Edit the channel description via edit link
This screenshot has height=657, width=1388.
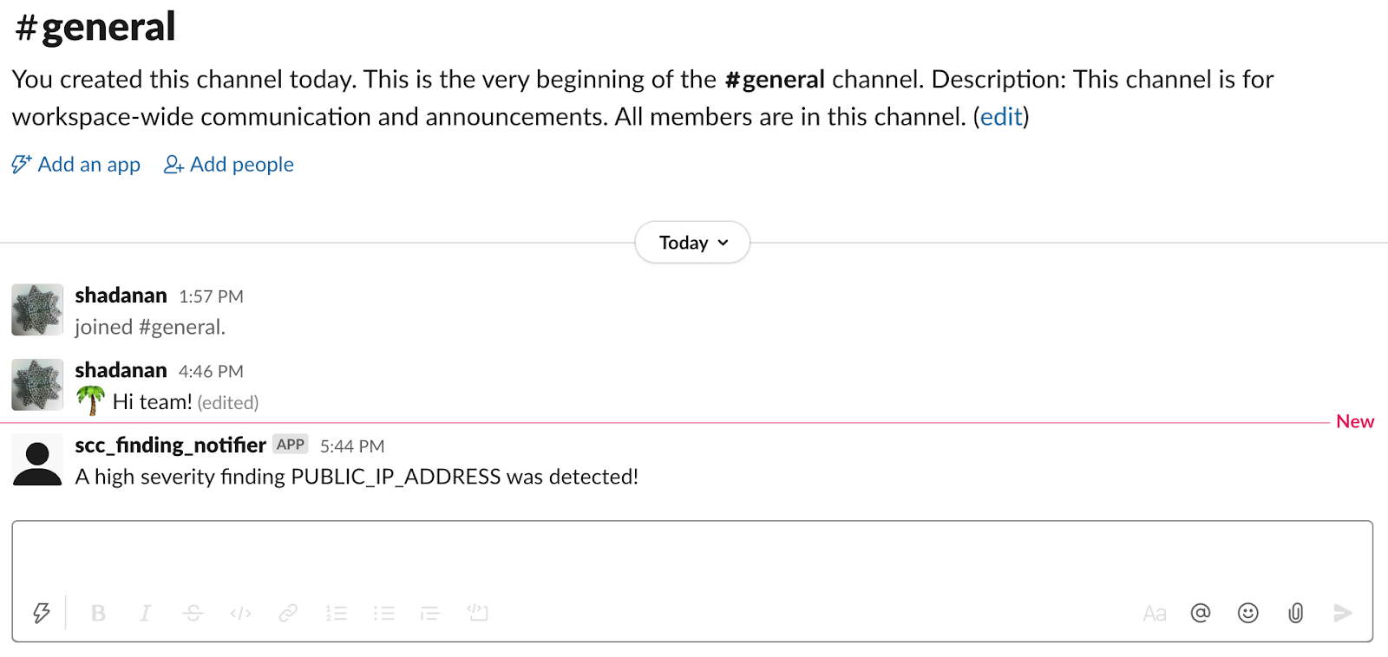click(x=1002, y=116)
